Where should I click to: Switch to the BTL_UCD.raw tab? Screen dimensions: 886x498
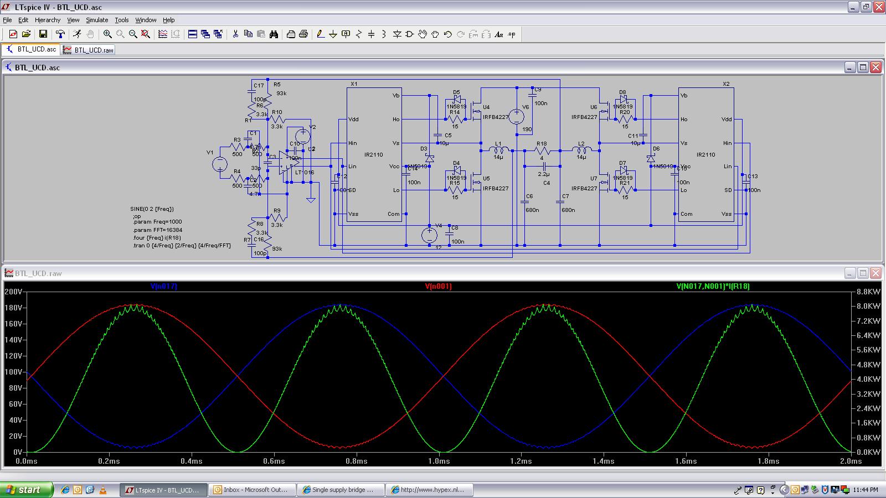[x=89, y=50]
